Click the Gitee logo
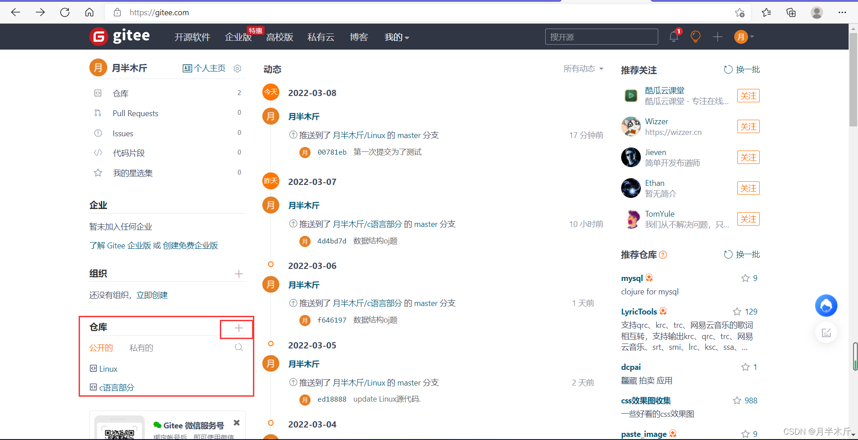 [x=120, y=36]
